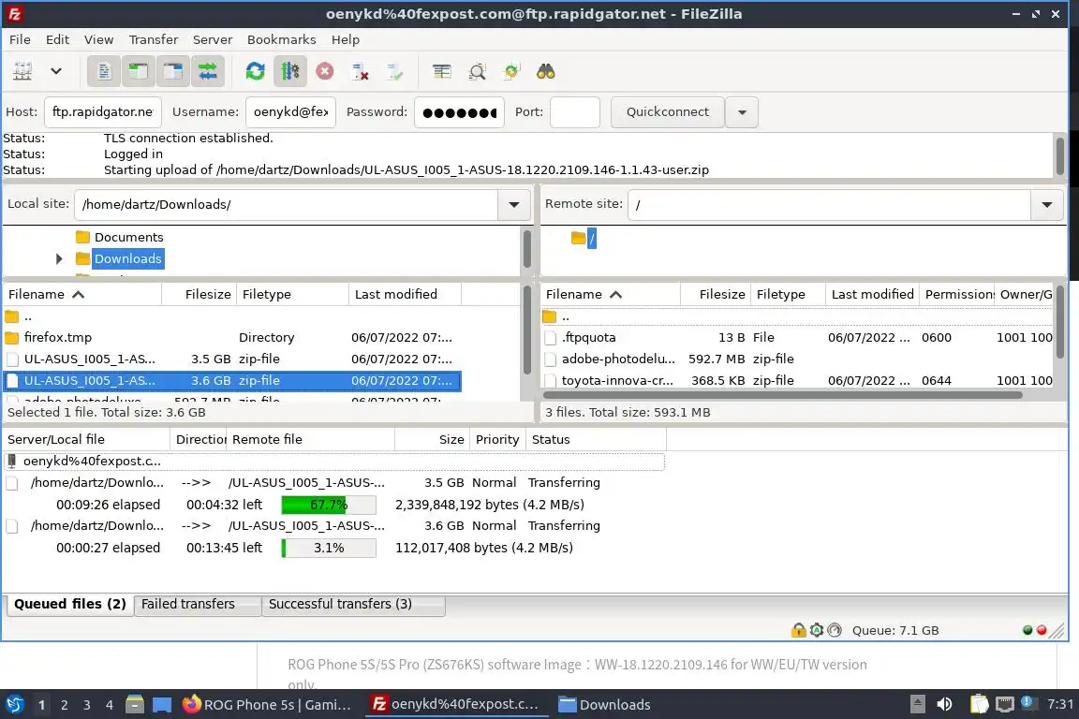
Task: Open the Remote site path dropdown
Action: [1046, 204]
